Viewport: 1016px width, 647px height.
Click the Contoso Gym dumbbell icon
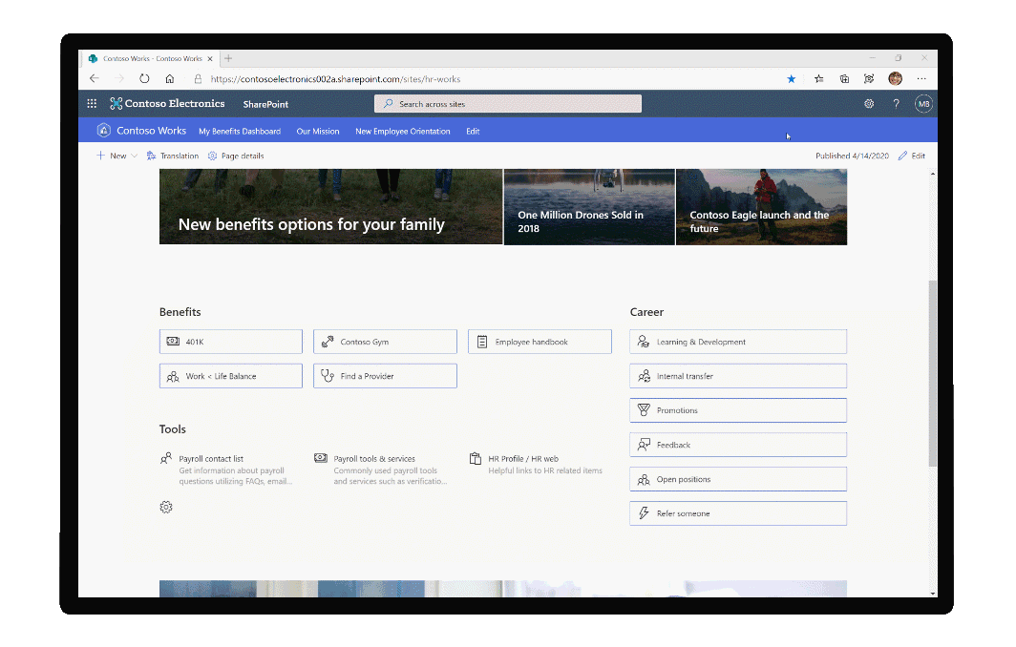328,341
